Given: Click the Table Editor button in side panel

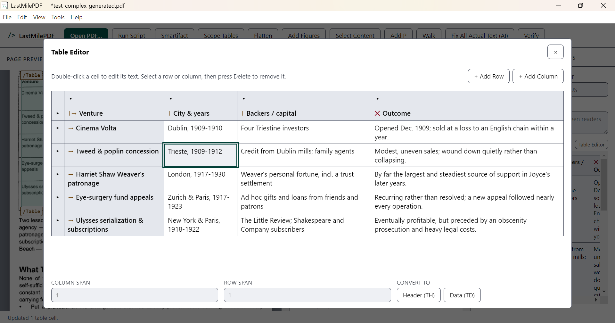Looking at the screenshot, I should click(591, 145).
